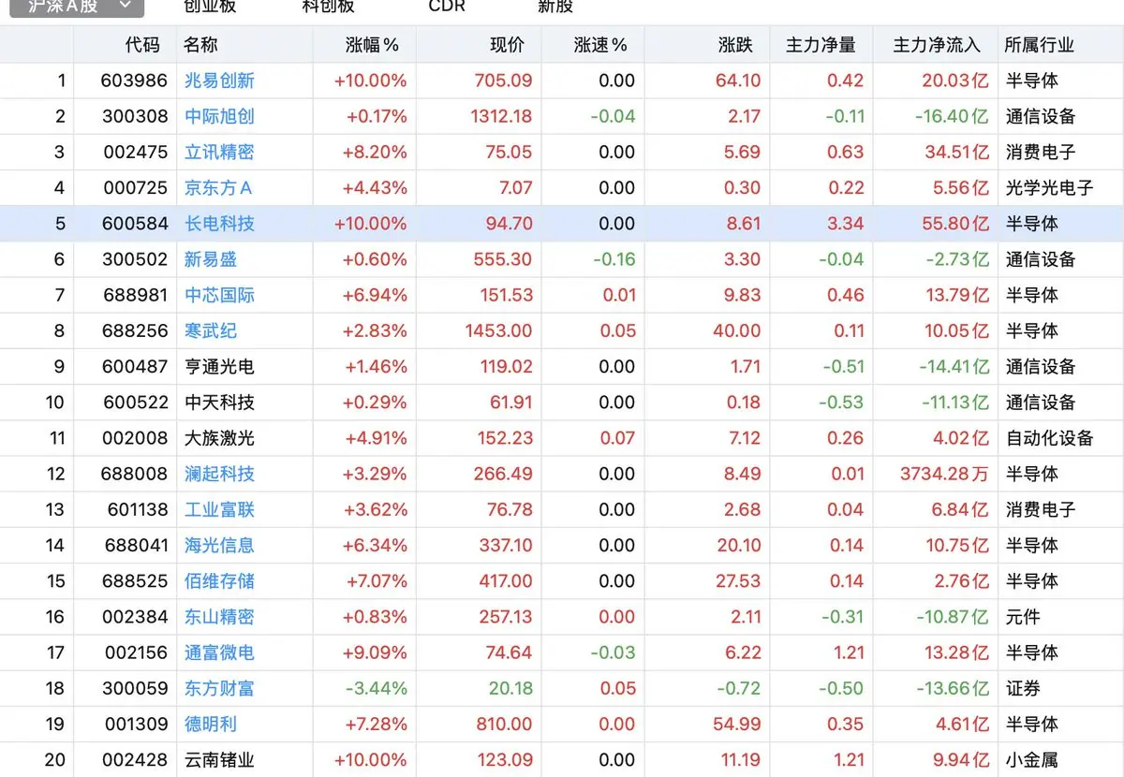Click stock code 600584
The width and height of the screenshot is (1124, 777).
point(135,224)
